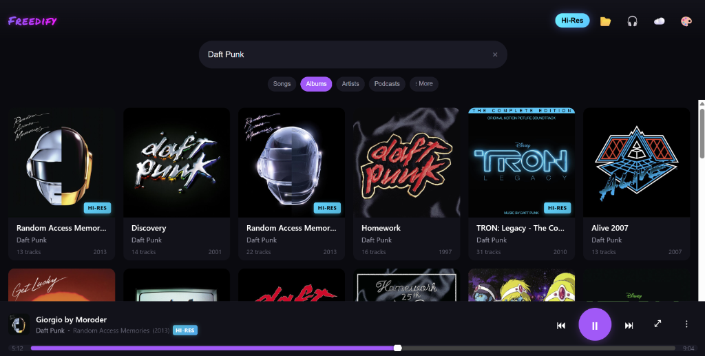The image size is (705, 356).
Task: Open the Homework album cover
Action: [406, 163]
